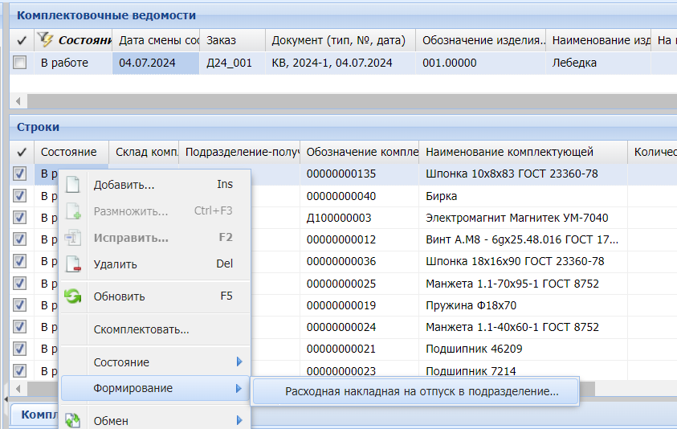Expand the Состояние submenu arrow
The image size is (677, 429).
click(239, 362)
